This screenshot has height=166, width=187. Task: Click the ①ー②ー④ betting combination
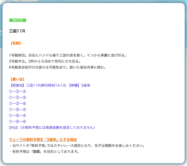[x=18, y=91]
